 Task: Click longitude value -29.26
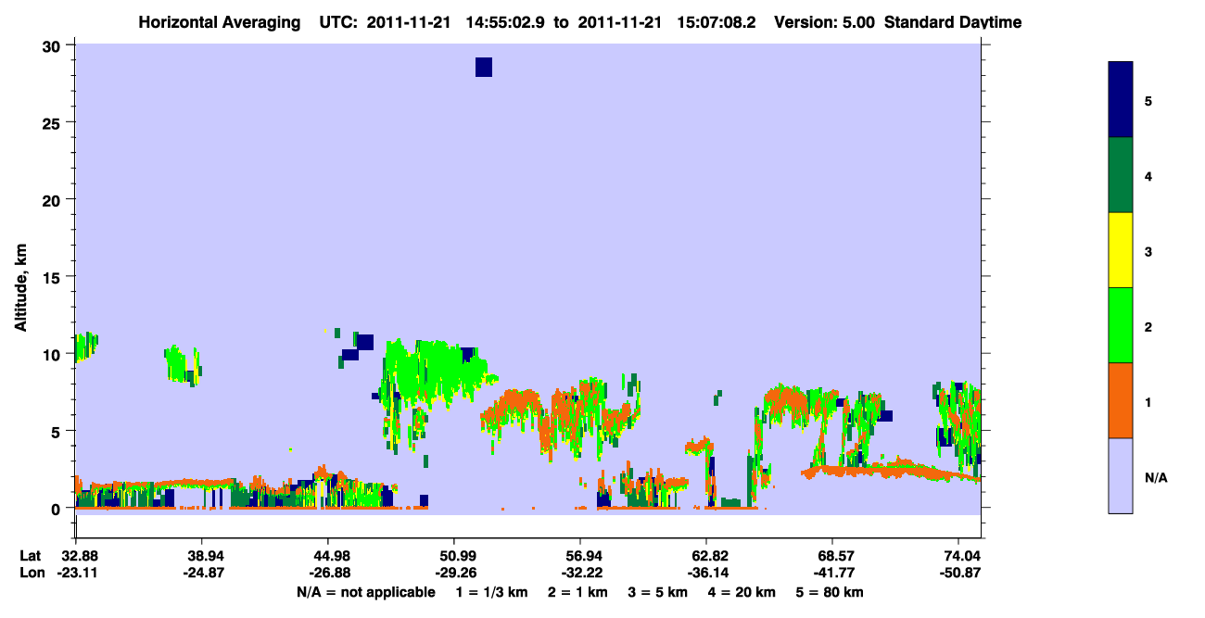tap(454, 573)
